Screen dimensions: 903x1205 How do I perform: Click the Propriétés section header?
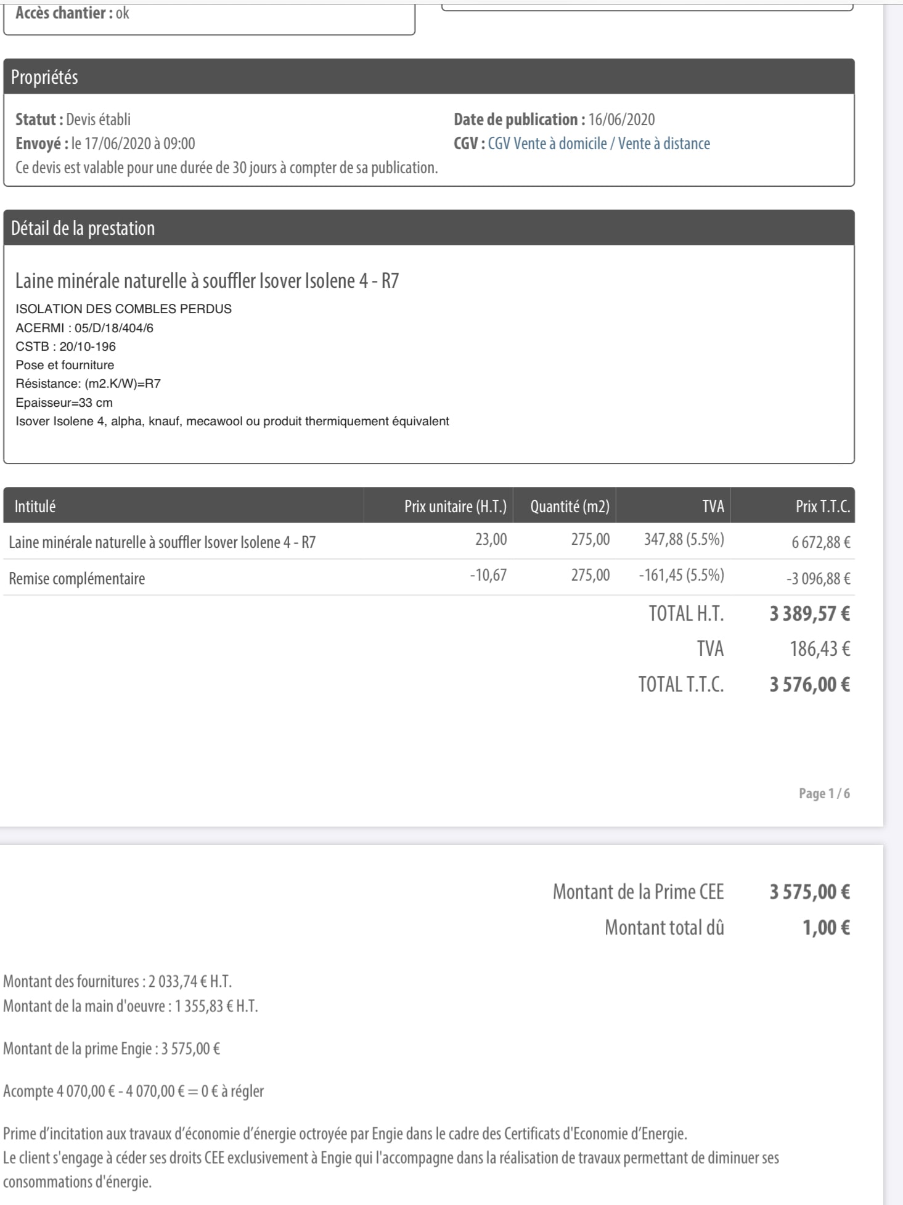click(429, 76)
